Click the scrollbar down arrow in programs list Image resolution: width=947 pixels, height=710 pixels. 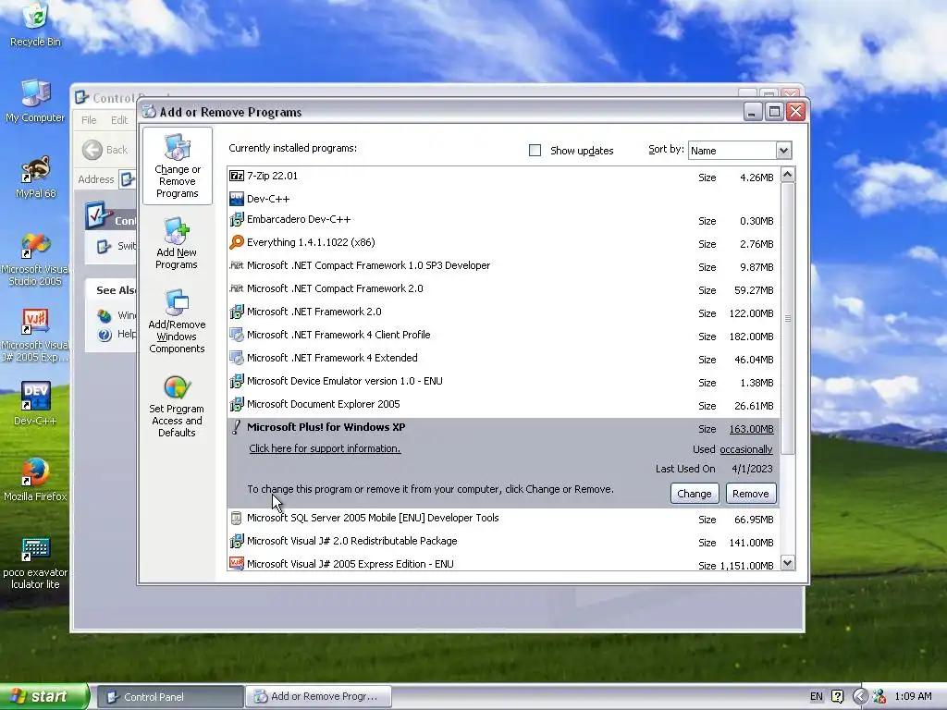point(788,563)
